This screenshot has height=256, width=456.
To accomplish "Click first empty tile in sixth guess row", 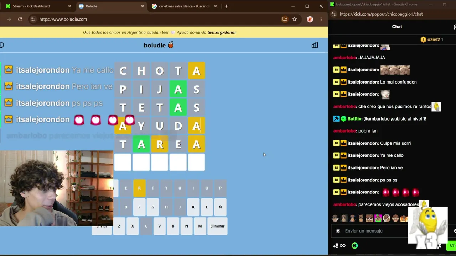I will [123, 162].
